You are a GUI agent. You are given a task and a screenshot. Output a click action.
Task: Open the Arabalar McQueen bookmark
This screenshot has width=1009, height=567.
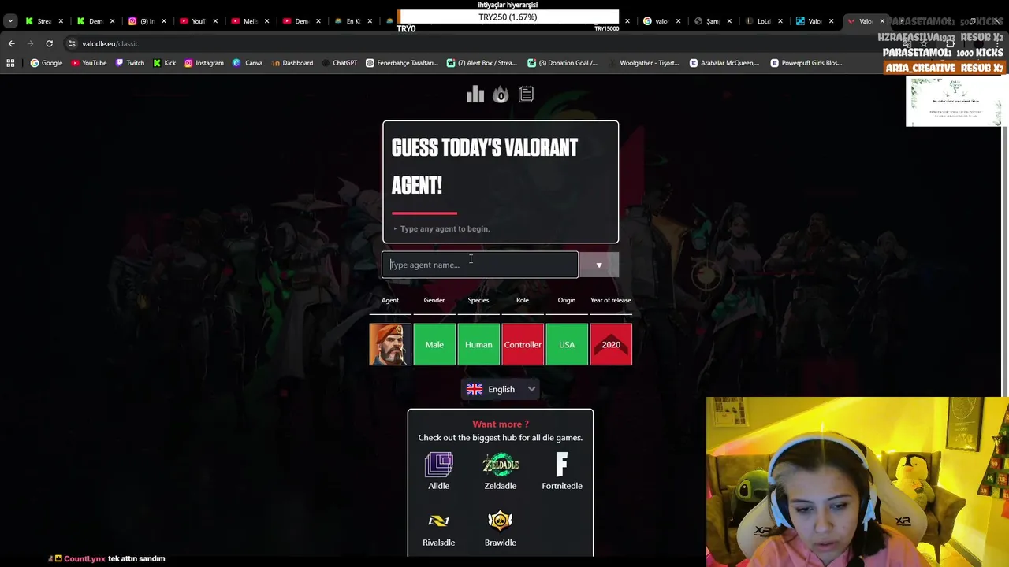pyautogui.click(x=724, y=63)
